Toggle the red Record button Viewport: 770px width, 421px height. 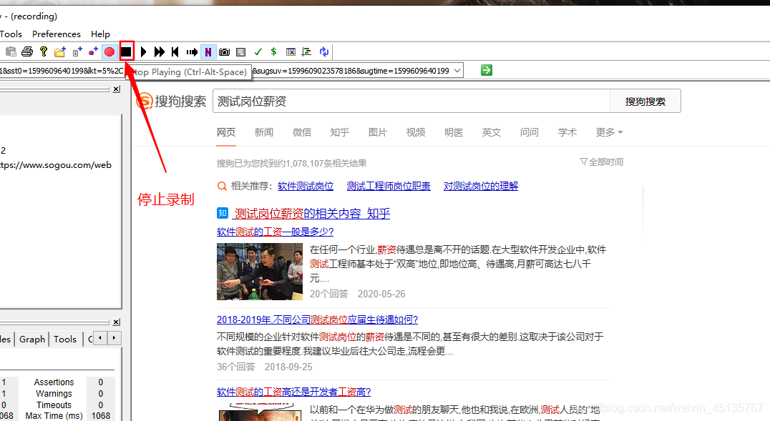[x=109, y=51]
